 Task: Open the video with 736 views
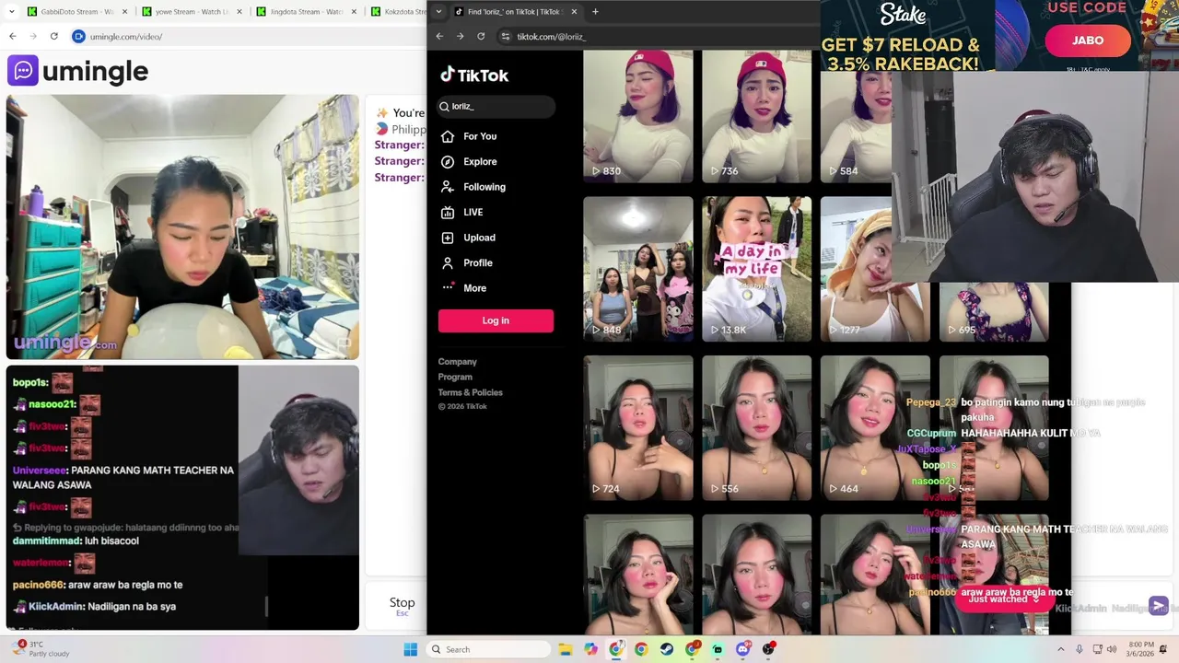756,116
